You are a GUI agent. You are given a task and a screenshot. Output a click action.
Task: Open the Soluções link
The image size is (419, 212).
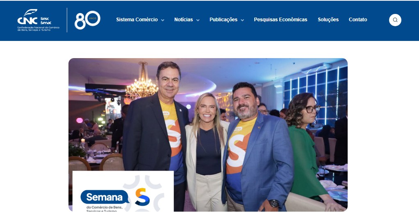[328, 20]
